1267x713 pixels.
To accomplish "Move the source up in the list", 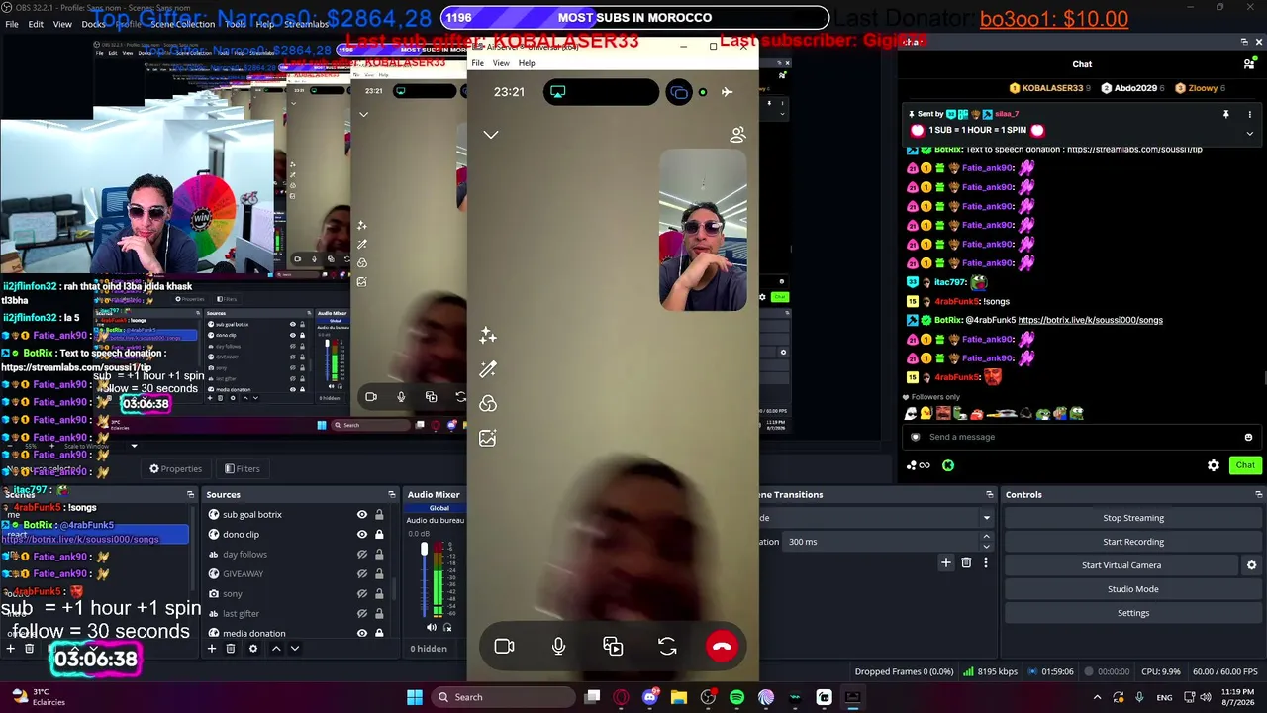I will point(276,649).
